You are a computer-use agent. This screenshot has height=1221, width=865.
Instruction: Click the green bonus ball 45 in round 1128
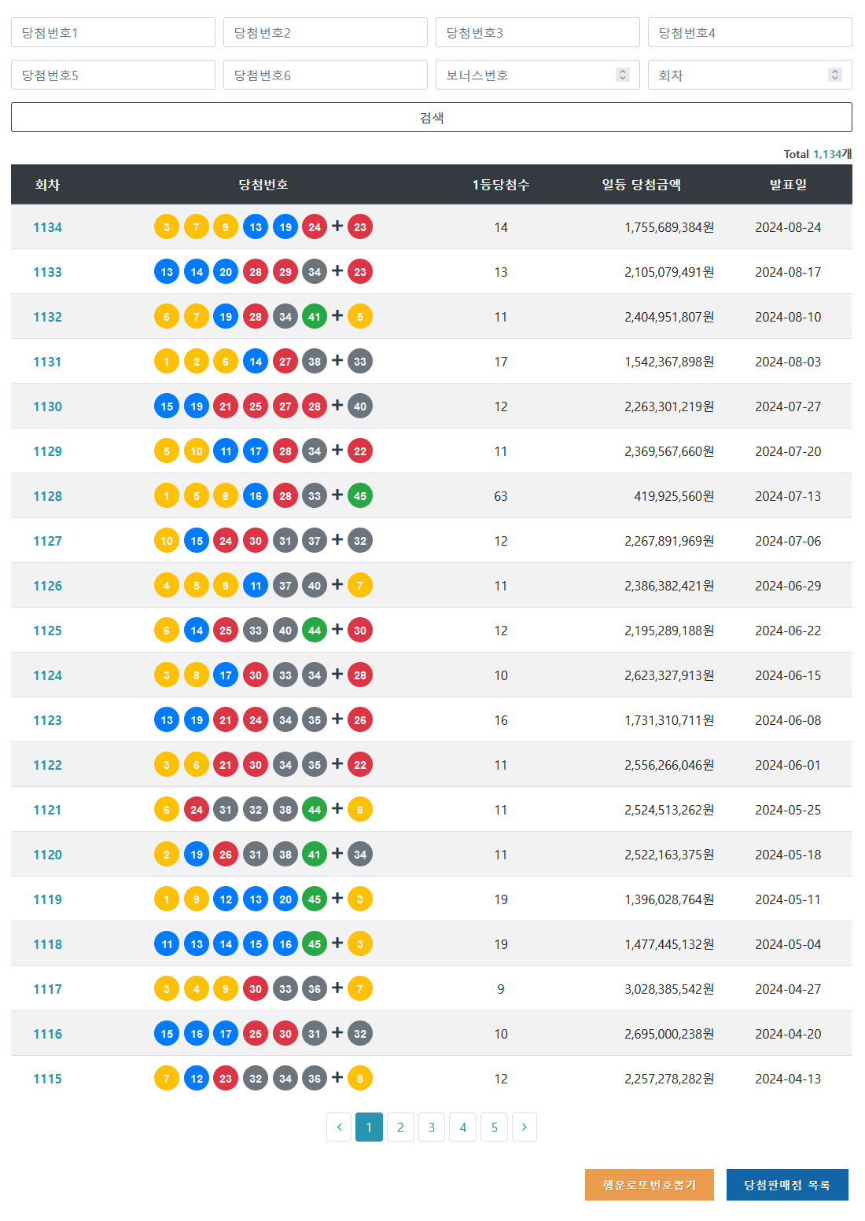click(360, 496)
